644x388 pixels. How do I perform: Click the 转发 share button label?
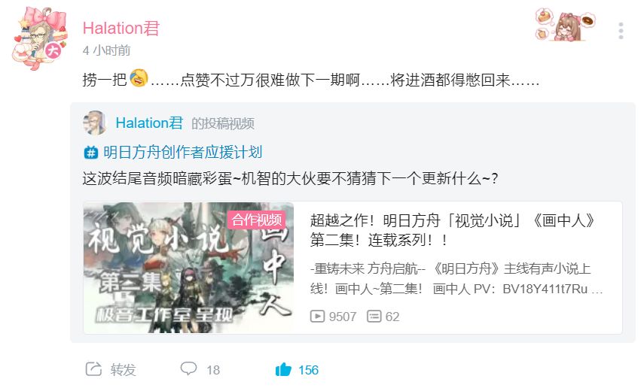tap(123, 369)
